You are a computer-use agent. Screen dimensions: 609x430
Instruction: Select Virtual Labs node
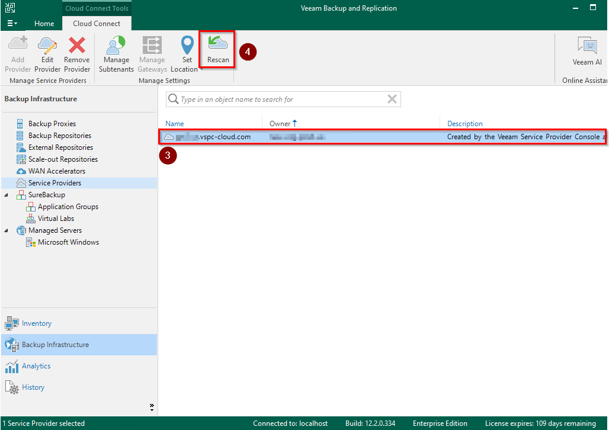coord(56,219)
